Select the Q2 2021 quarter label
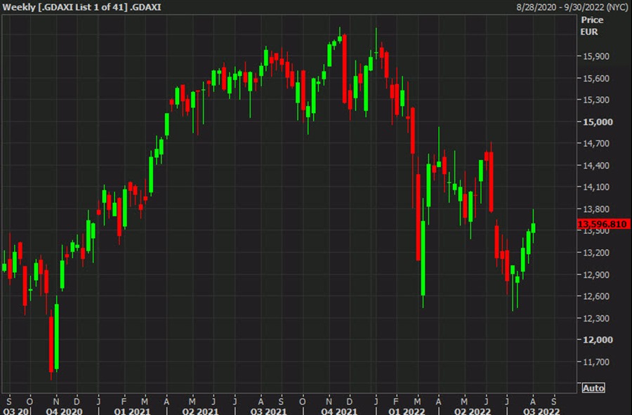This screenshot has width=632, height=415. click(x=200, y=411)
